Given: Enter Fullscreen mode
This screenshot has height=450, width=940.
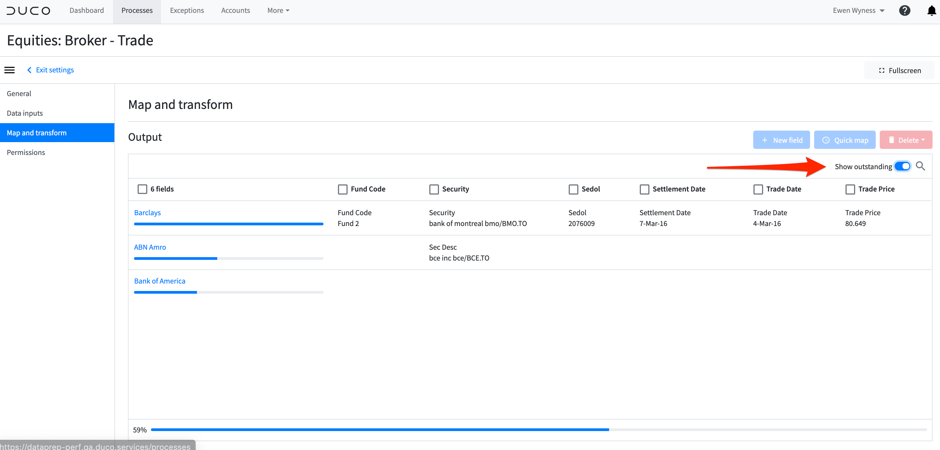Looking at the screenshot, I should 899,70.
